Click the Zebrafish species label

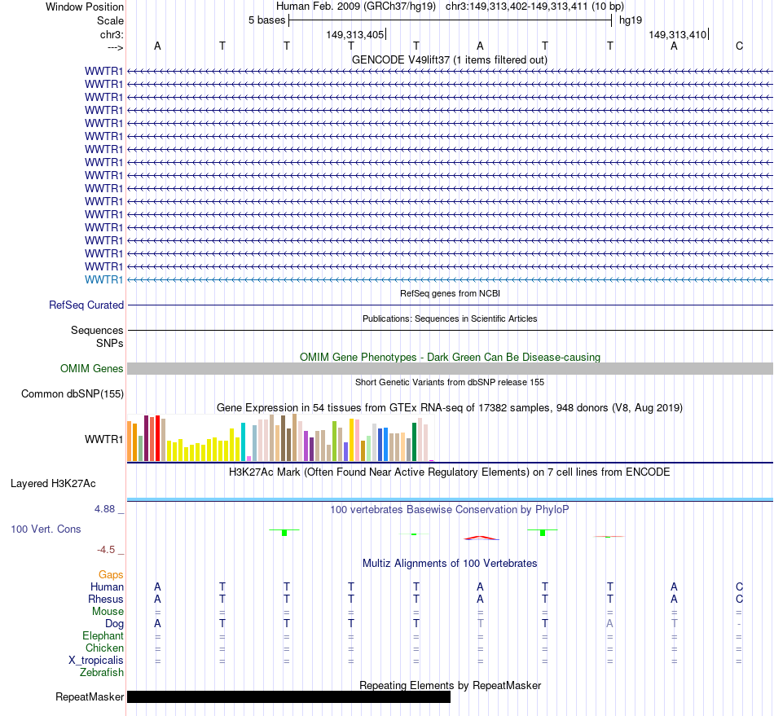pyautogui.click(x=102, y=673)
